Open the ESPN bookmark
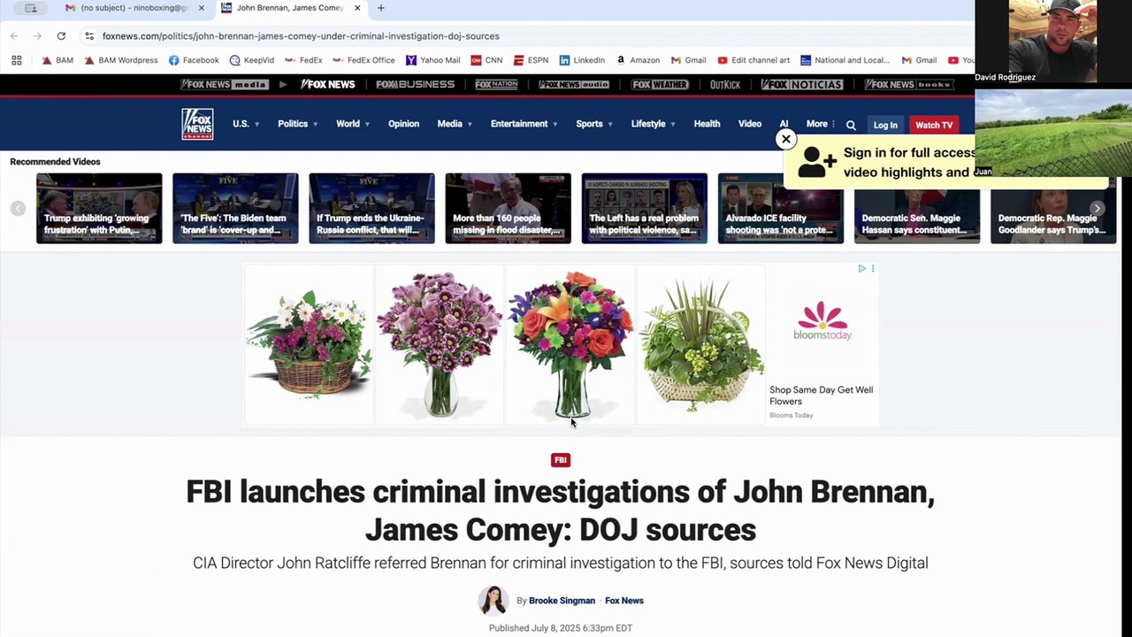The height and width of the screenshot is (637, 1132). (x=531, y=60)
